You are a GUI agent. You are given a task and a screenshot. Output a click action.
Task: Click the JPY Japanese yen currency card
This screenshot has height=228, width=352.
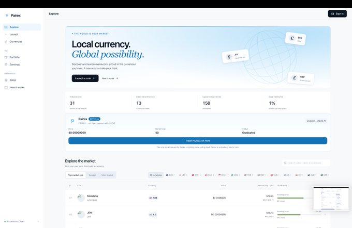(235, 56)
